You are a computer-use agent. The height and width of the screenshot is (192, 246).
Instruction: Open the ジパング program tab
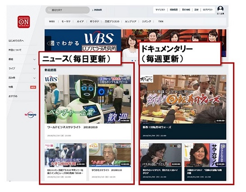[146, 21]
